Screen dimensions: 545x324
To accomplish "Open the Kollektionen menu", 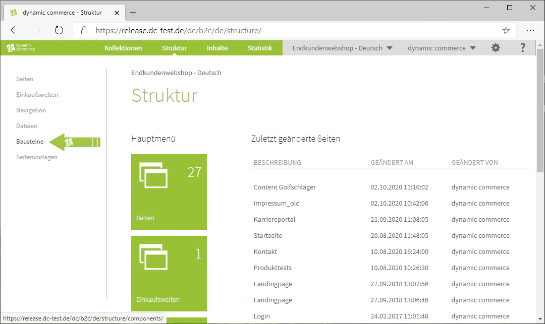I will (124, 48).
